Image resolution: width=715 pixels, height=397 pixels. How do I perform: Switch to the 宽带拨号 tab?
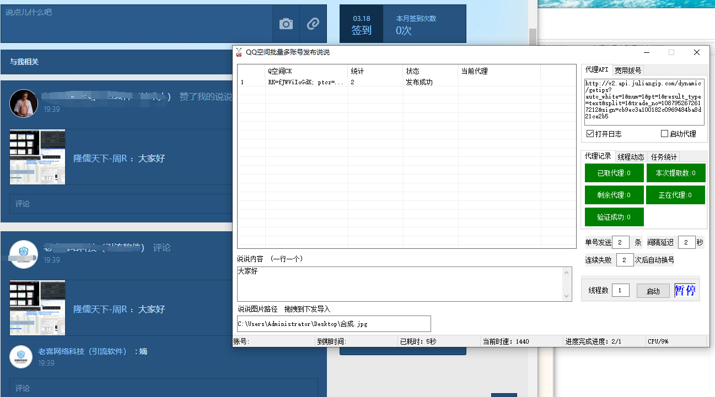tap(628, 70)
